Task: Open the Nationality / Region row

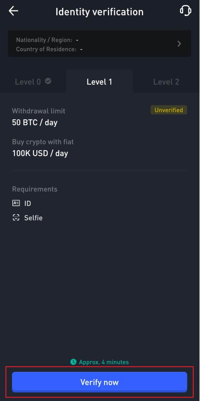Action: click(47, 40)
